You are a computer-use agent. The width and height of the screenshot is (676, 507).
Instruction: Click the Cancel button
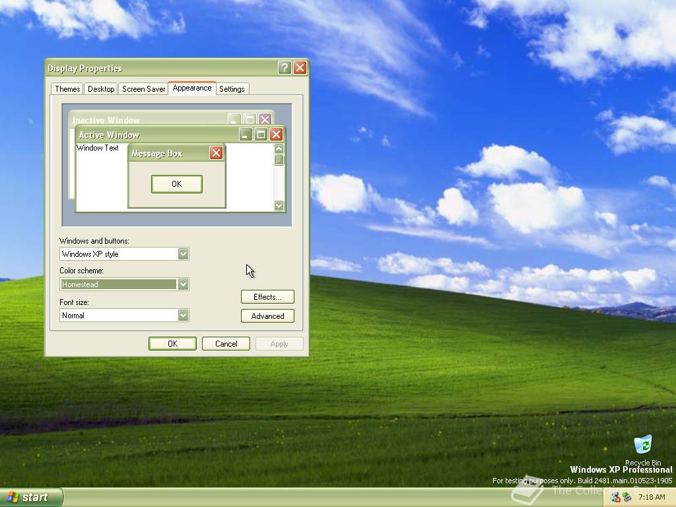point(226,343)
